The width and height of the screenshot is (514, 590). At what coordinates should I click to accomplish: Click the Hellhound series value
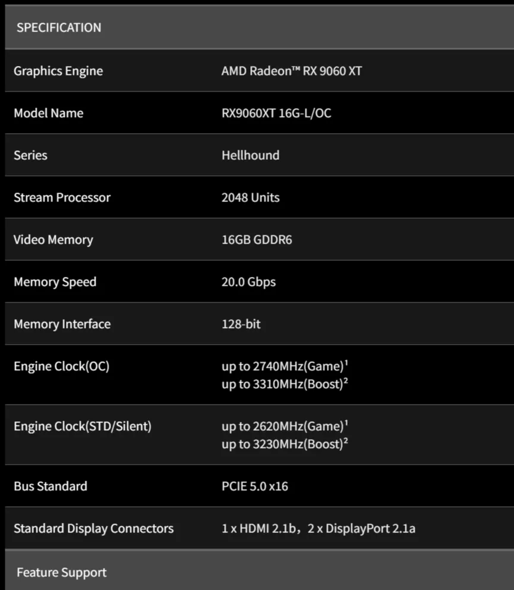point(250,155)
